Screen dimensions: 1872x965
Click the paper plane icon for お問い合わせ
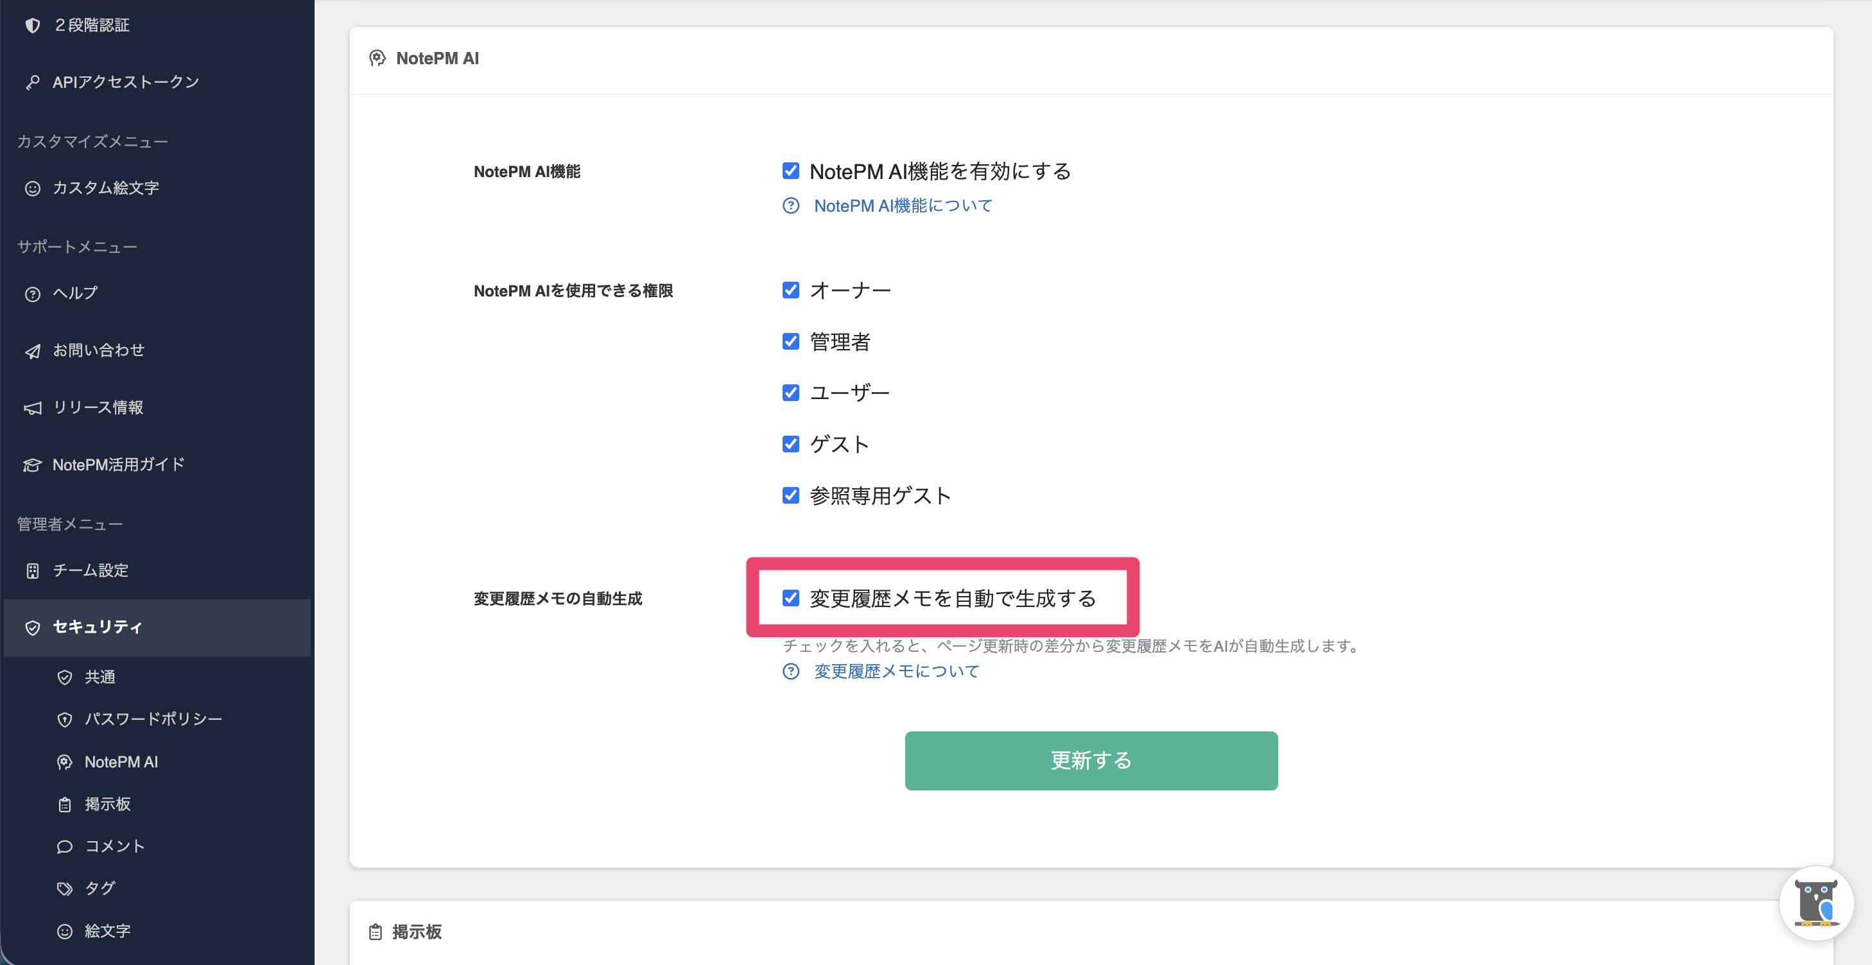click(x=32, y=352)
